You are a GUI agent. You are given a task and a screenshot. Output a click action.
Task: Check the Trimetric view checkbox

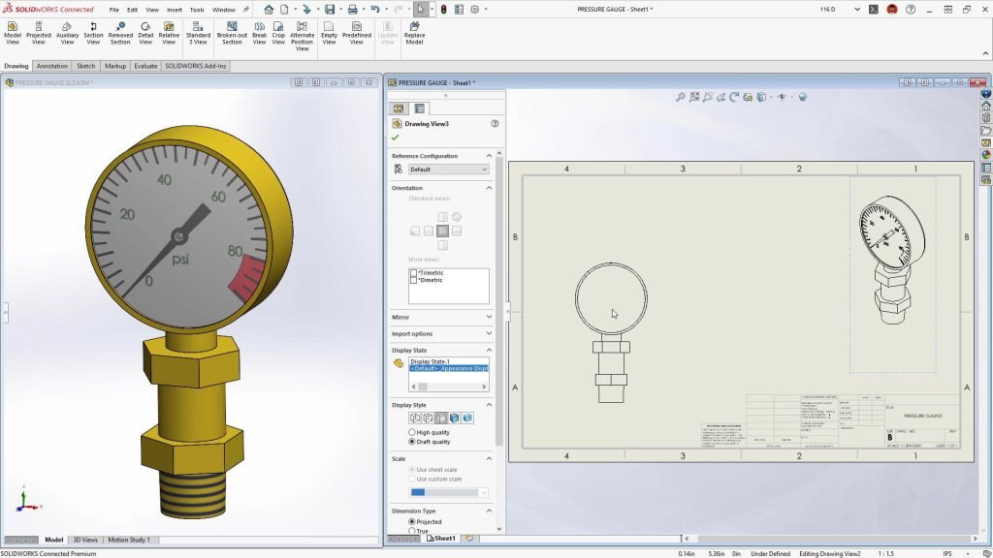pos(413,272)
